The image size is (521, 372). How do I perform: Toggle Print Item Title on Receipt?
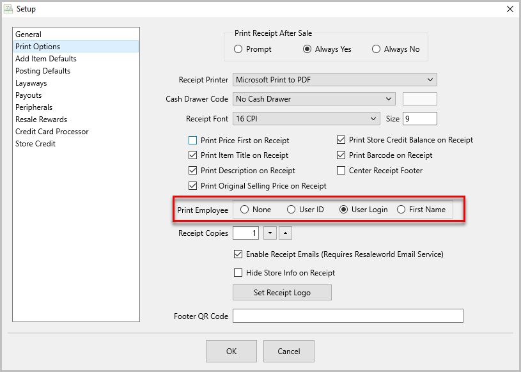[192, 155]
